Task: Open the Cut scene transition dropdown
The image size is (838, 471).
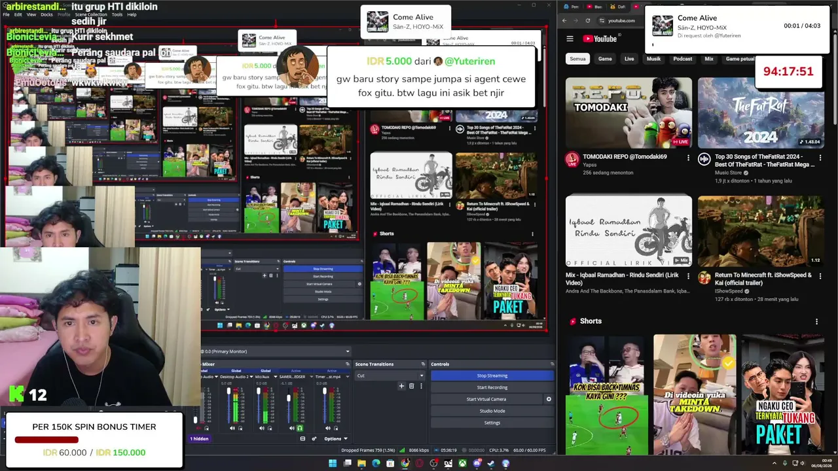Action: pos(390,375)
